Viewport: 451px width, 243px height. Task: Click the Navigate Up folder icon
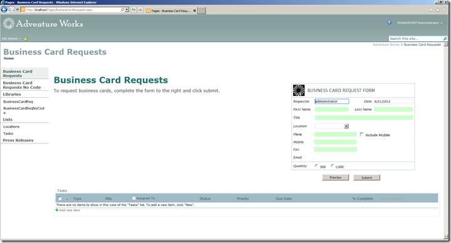[26, 39]
